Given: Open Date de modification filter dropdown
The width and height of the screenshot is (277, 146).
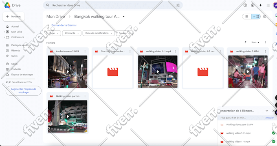Looking at the screenshot, I should (x=99, y=33).
